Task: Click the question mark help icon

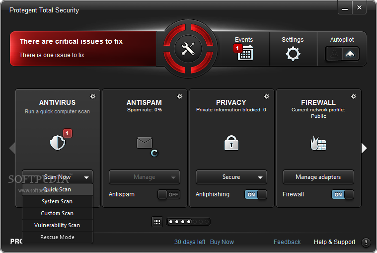Action: pos(366,243)
